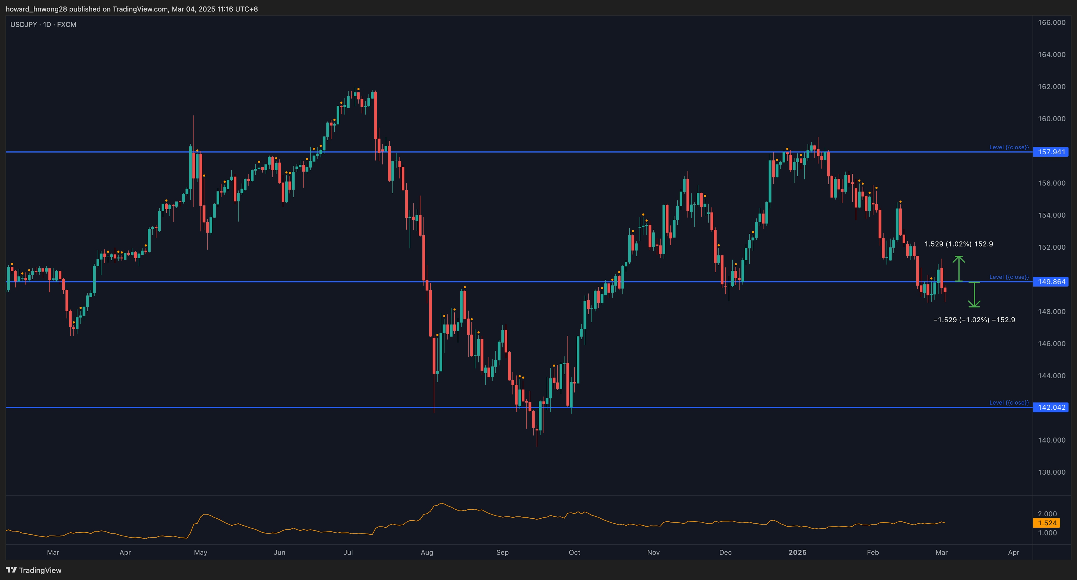Click the 2025 label on the time axis
The image size is (1077, 580).
click(798, 552)
